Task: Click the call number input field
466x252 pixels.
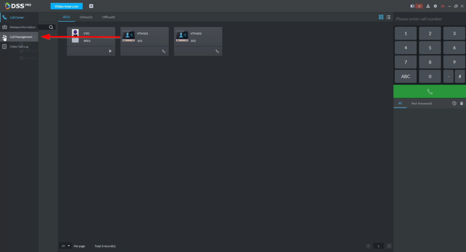Action: click(429, 19)
